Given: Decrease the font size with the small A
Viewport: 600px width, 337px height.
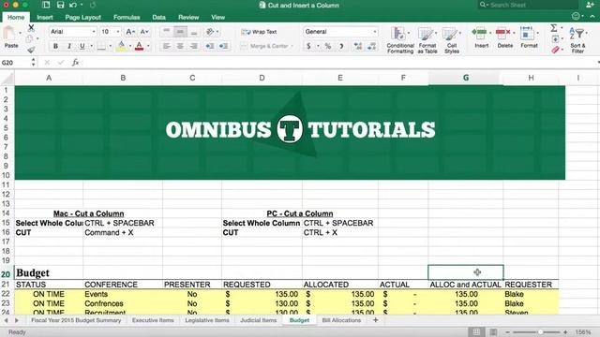Looking at the screenshot, I should click(x=143, y=32).
